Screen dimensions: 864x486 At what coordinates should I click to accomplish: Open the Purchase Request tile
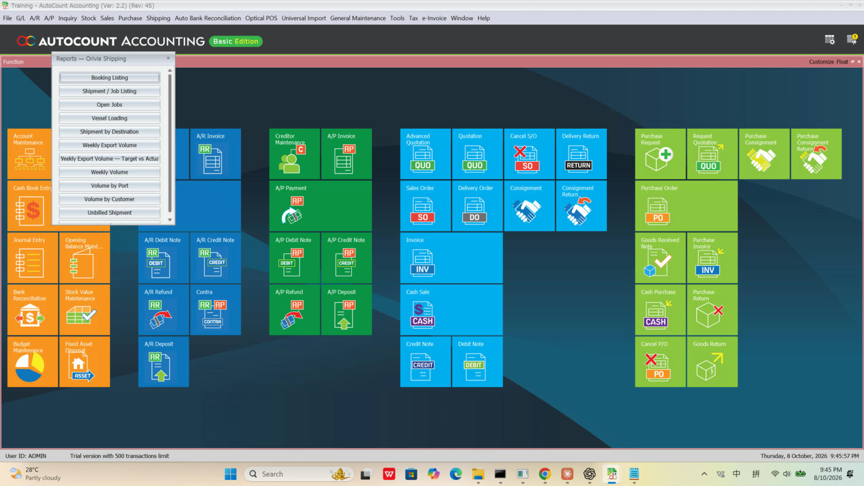(x=660, y=154)
